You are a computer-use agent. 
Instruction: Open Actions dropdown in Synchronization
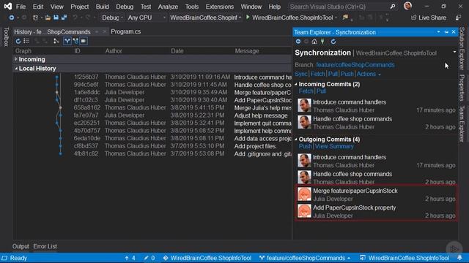(369, 74)
